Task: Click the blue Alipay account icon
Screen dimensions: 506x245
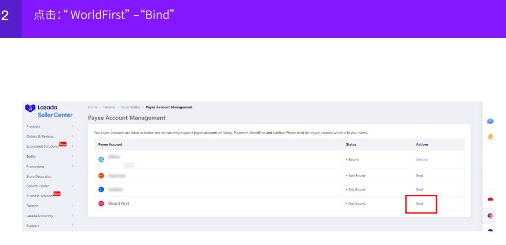Action: pos(101,159)
